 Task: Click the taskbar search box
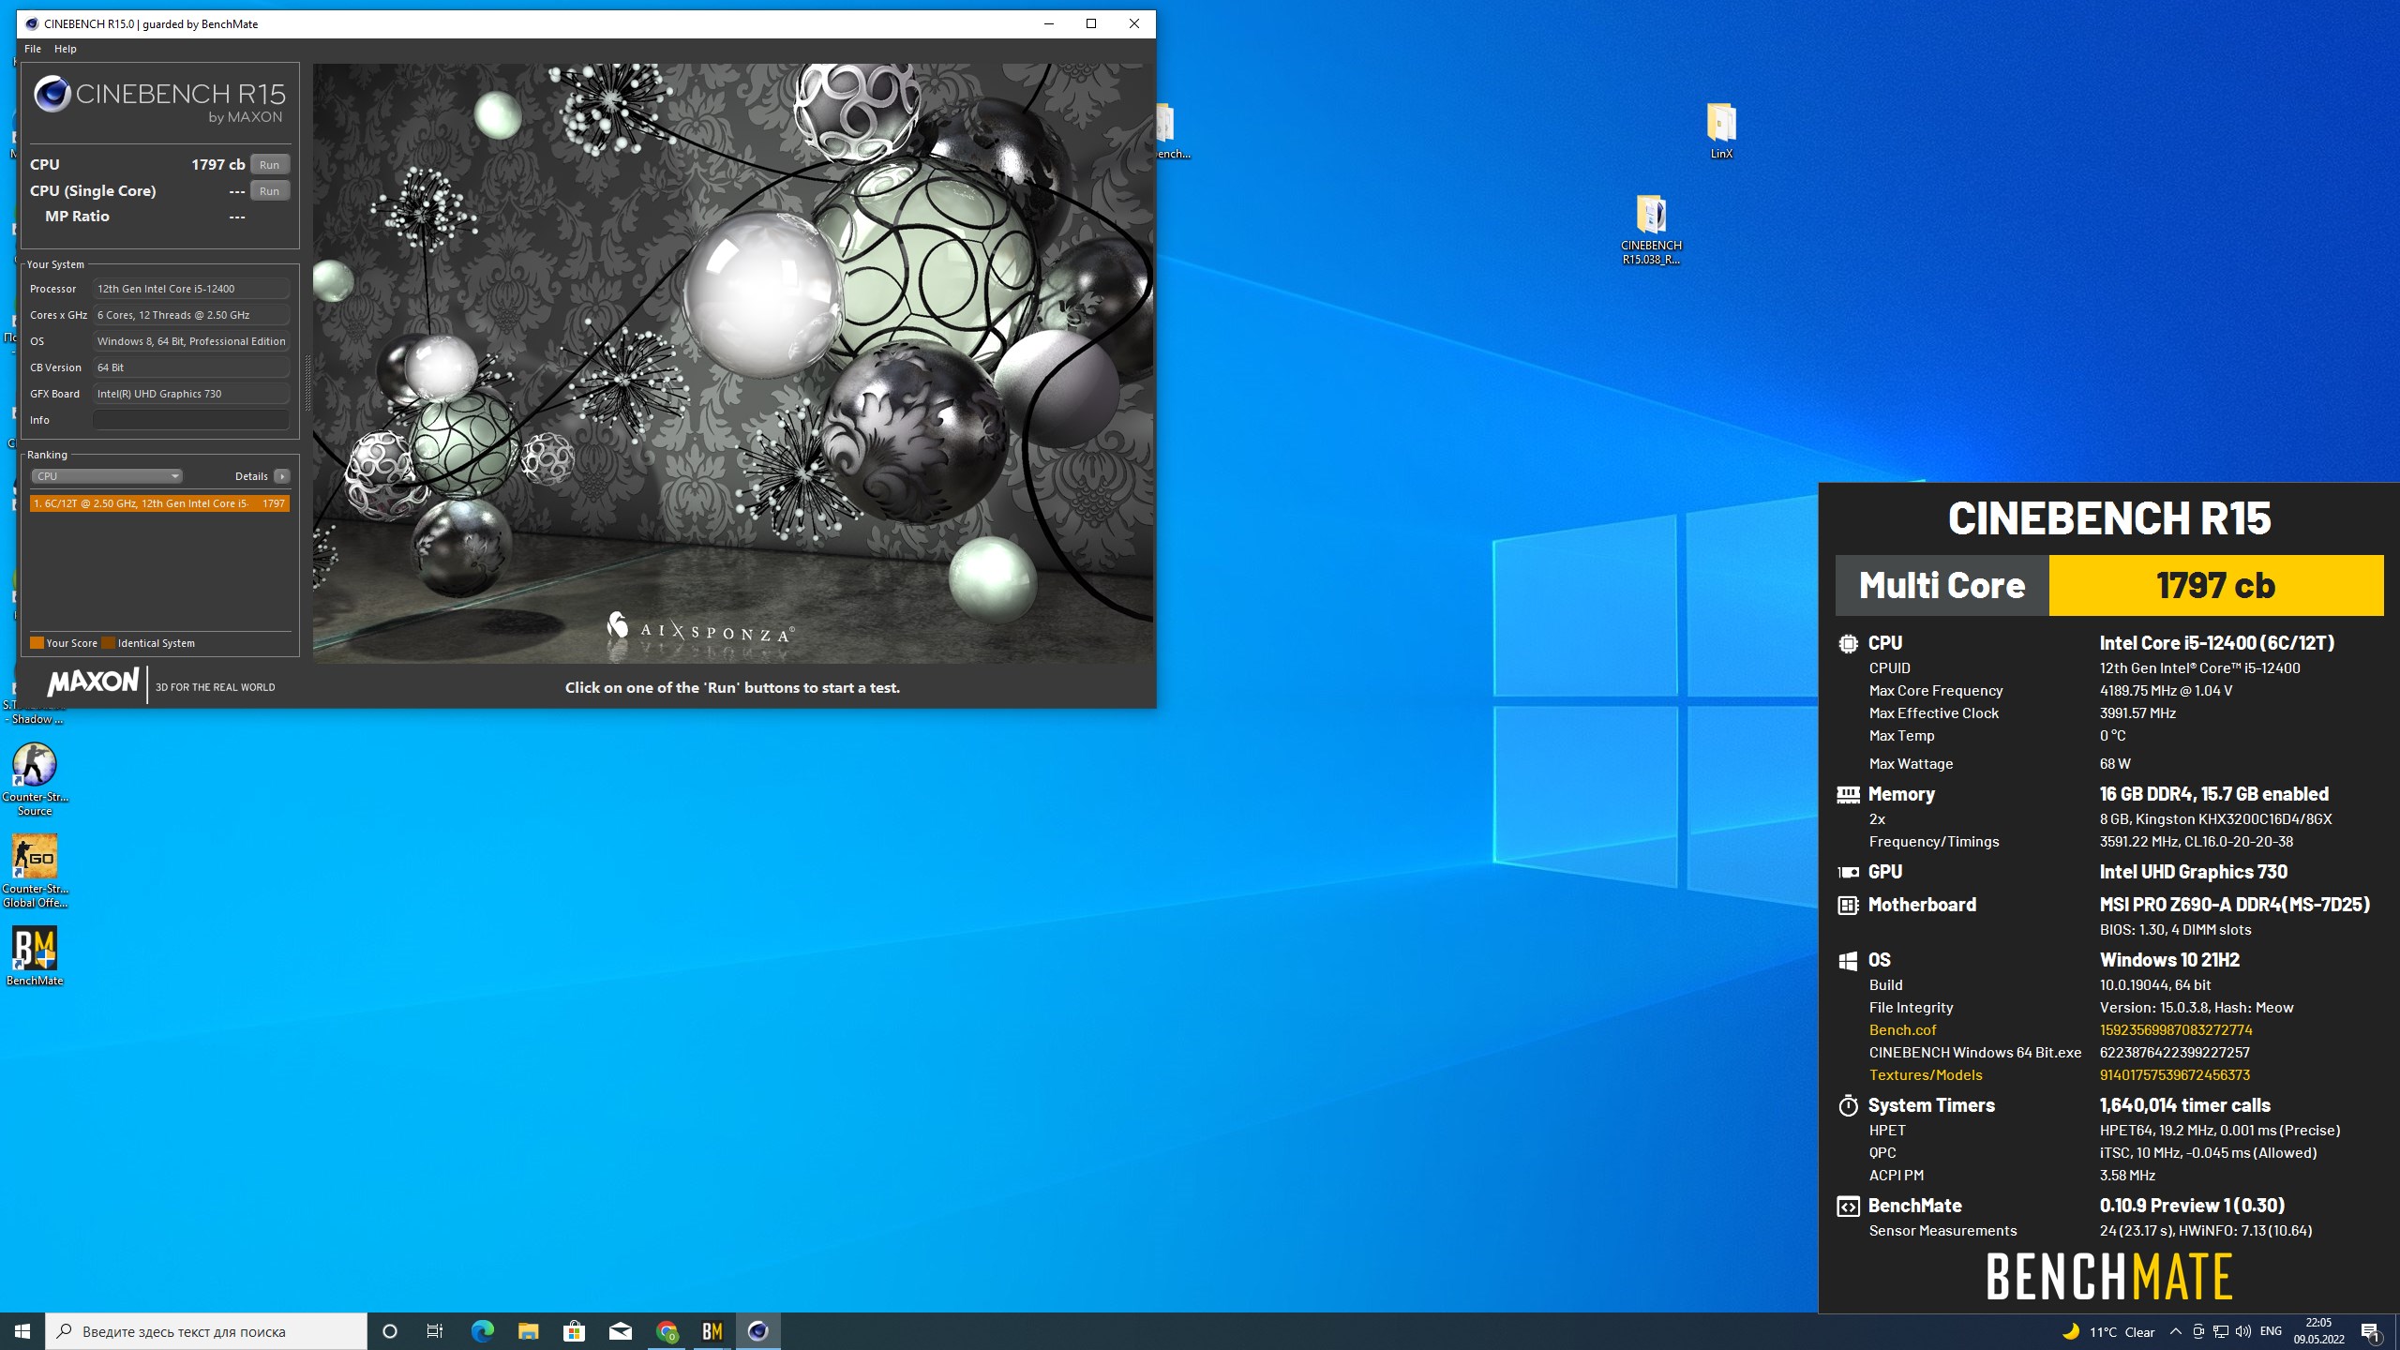pyautogui.click(x=206, y=1331)
